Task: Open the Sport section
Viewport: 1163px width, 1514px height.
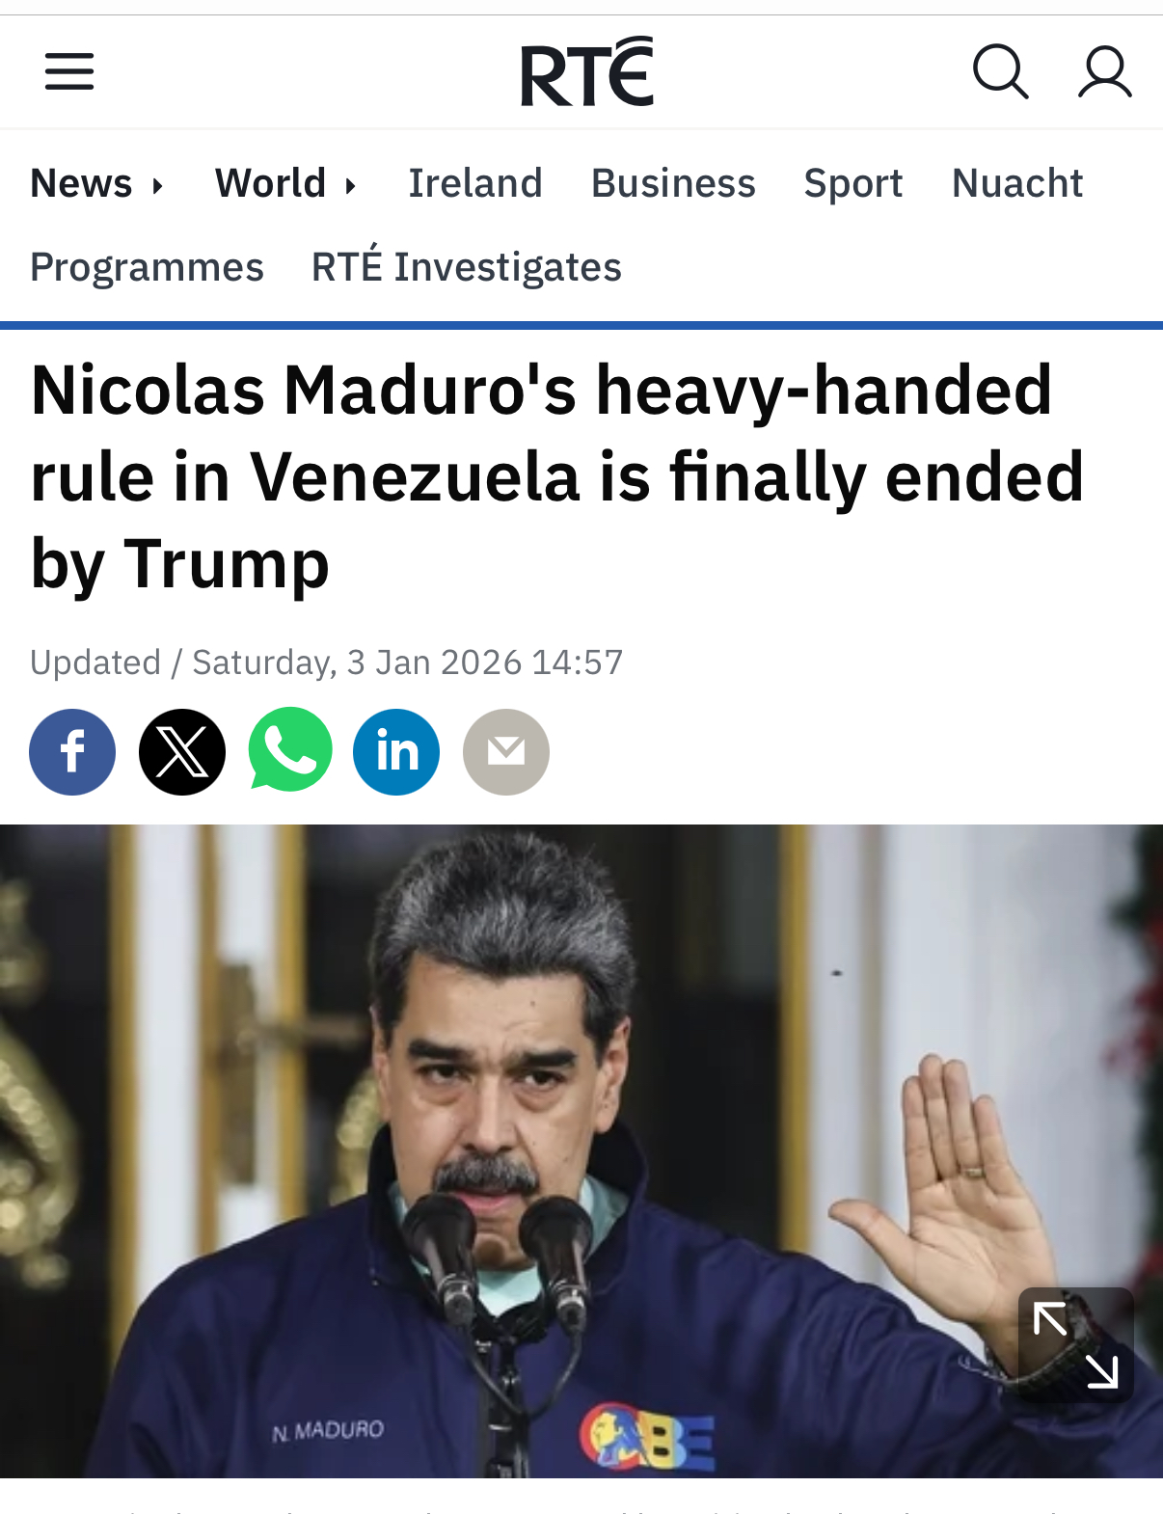Action: 853,183
